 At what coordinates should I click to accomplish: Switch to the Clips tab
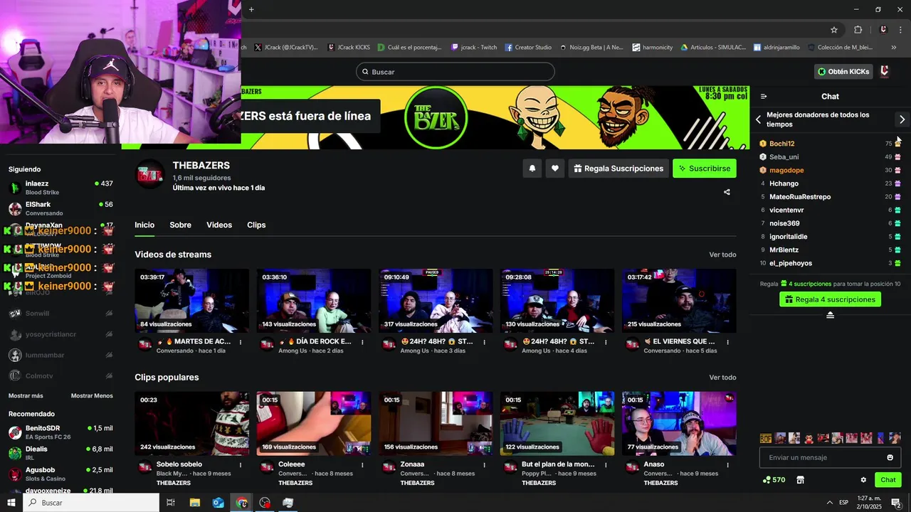point(256,225)
